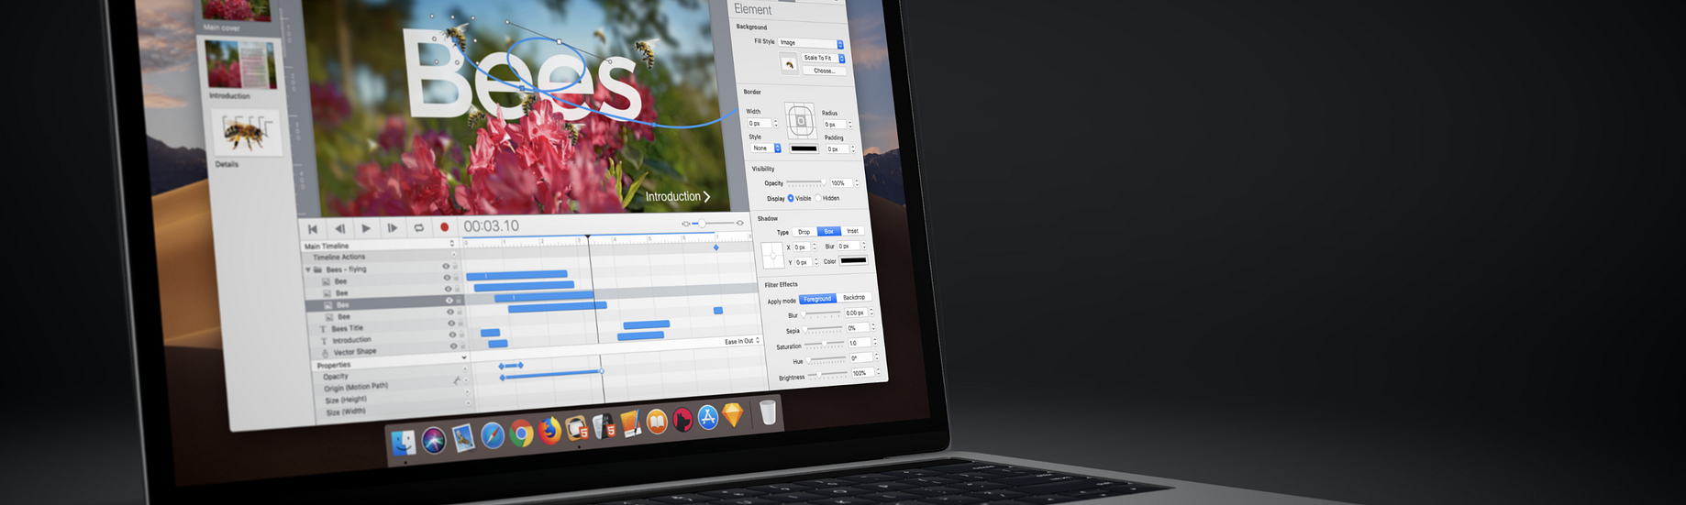This screenshot has width=1686, height=505.
Task: Click the Choose... background image button
Action: 824,71
